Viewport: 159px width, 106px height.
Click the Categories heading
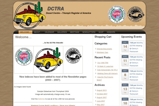pyautogui.click(x=101, y=44)
